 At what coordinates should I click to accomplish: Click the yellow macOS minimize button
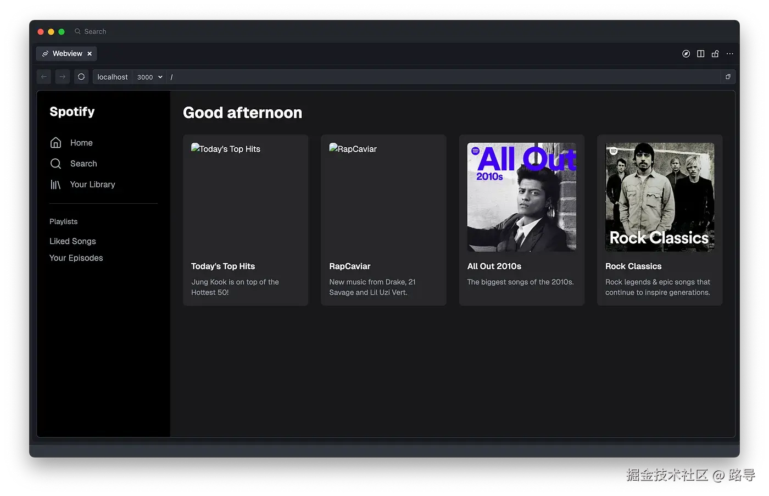coord(51,32)
